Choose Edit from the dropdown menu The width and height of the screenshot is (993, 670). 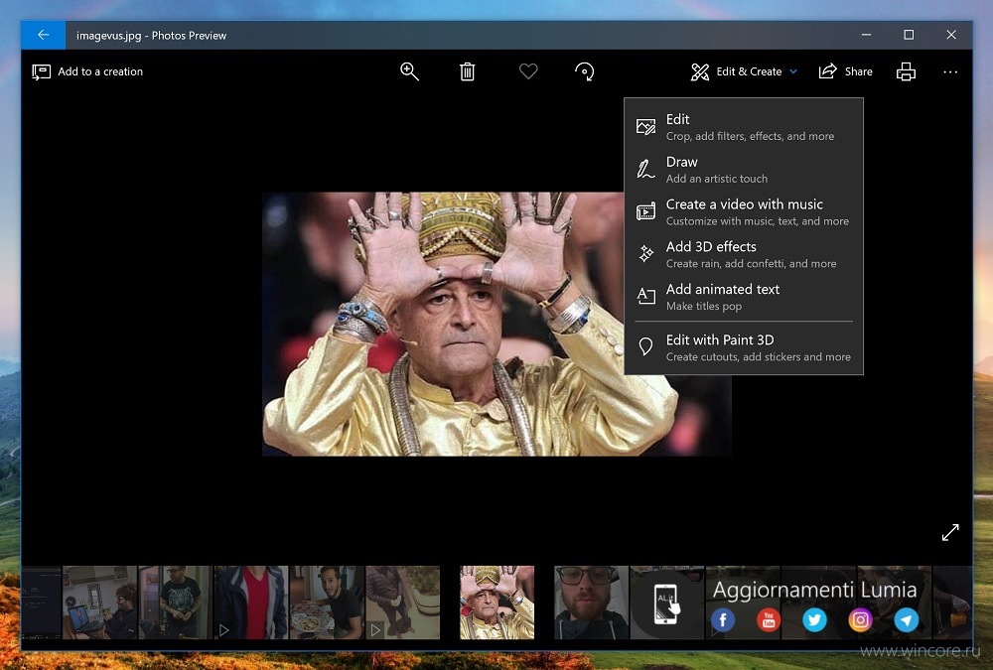(x=744, y=127)
